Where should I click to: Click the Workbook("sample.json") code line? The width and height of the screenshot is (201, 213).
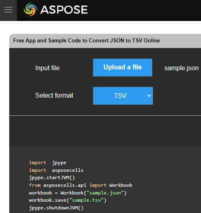click(78, 193)
